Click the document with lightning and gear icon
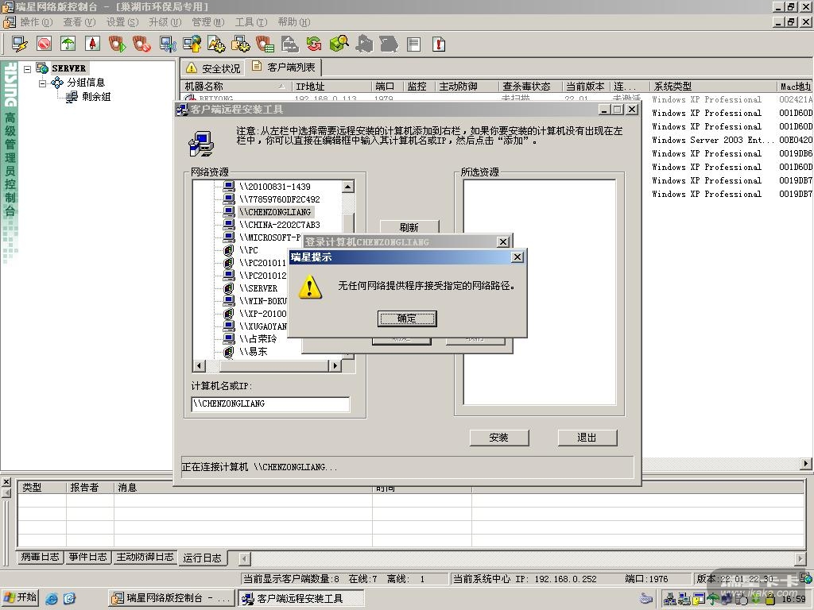Viewport: 814px width, 610px height. tap(216, 44)
